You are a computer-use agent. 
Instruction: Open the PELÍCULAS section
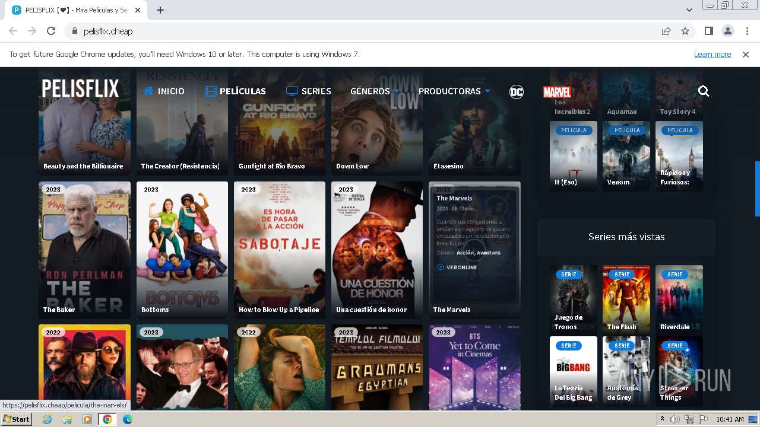235,91
